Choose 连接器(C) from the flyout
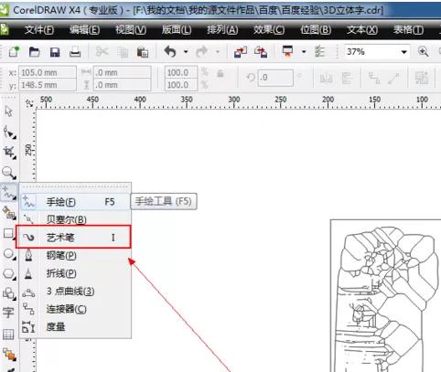 pos(76,309)
